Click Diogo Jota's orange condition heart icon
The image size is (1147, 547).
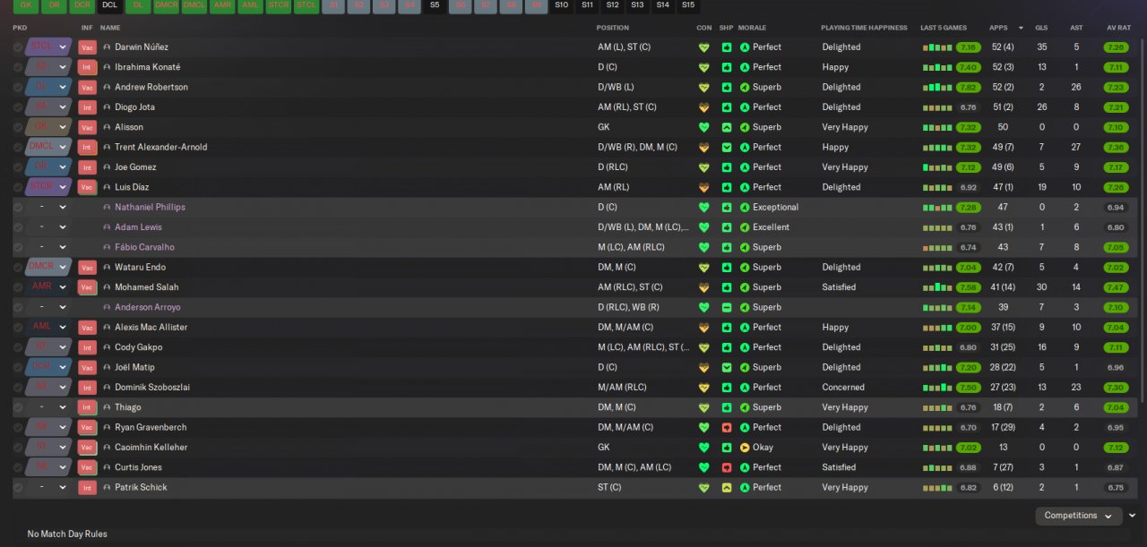click(x=704, y=107)
